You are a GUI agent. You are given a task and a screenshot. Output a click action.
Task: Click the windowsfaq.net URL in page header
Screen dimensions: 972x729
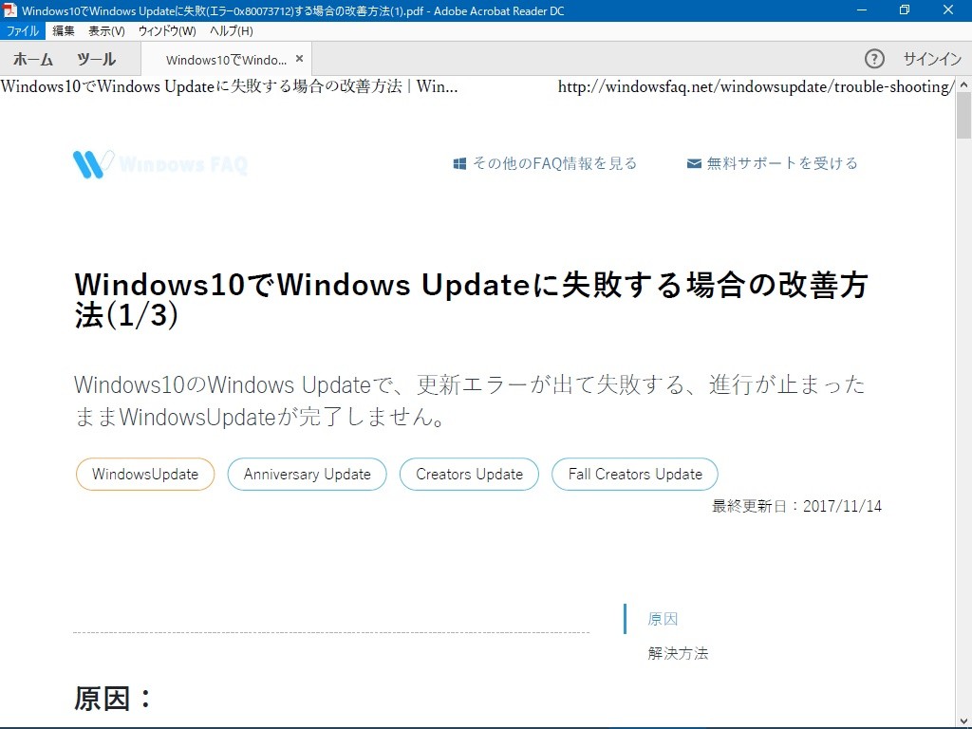tap(756, 86)
